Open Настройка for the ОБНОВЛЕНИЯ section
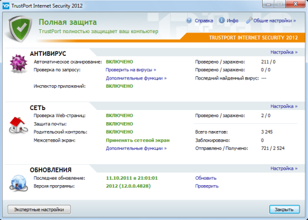The image size is (308, 220). pos(284,168)
